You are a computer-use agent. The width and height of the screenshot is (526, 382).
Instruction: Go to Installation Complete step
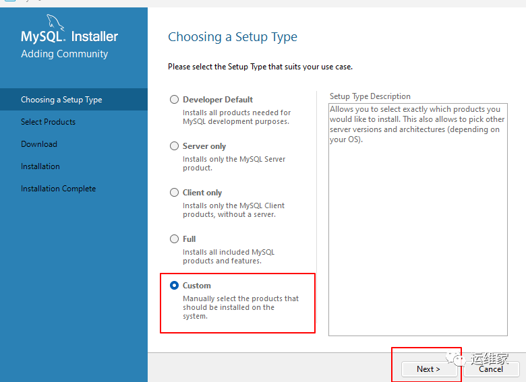click(58, 189)
